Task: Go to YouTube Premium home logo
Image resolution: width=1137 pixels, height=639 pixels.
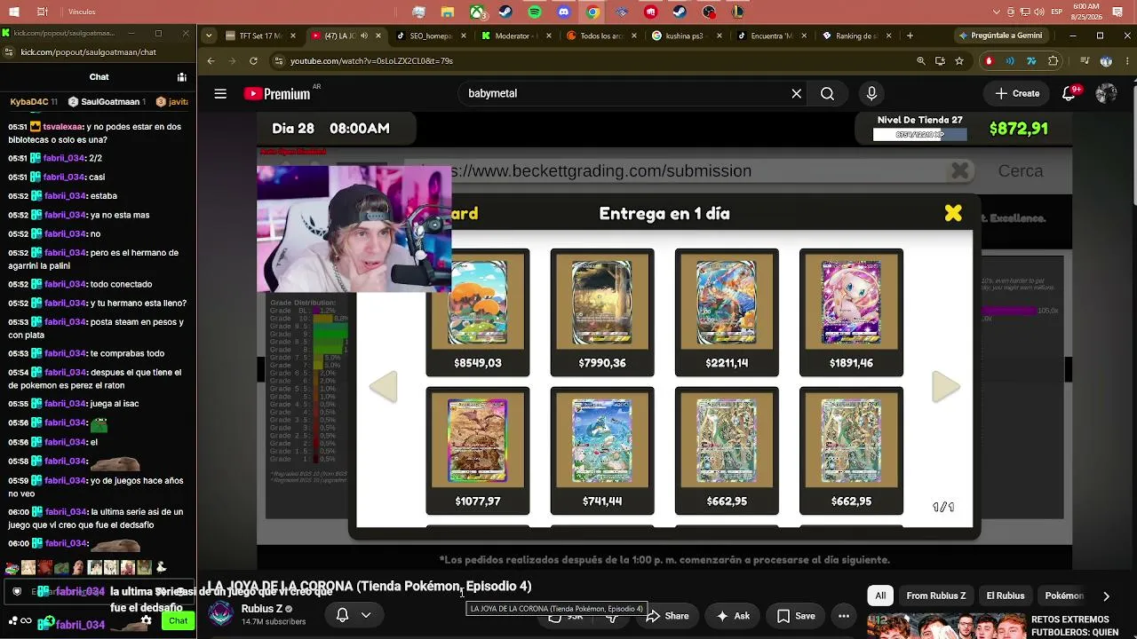Action: tap(277, 93)
